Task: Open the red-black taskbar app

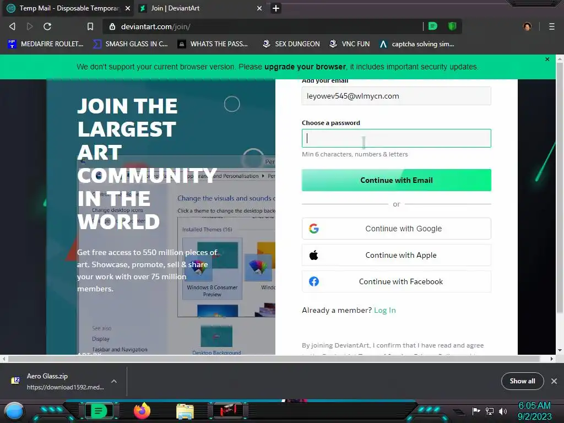Action: [229, 411]
